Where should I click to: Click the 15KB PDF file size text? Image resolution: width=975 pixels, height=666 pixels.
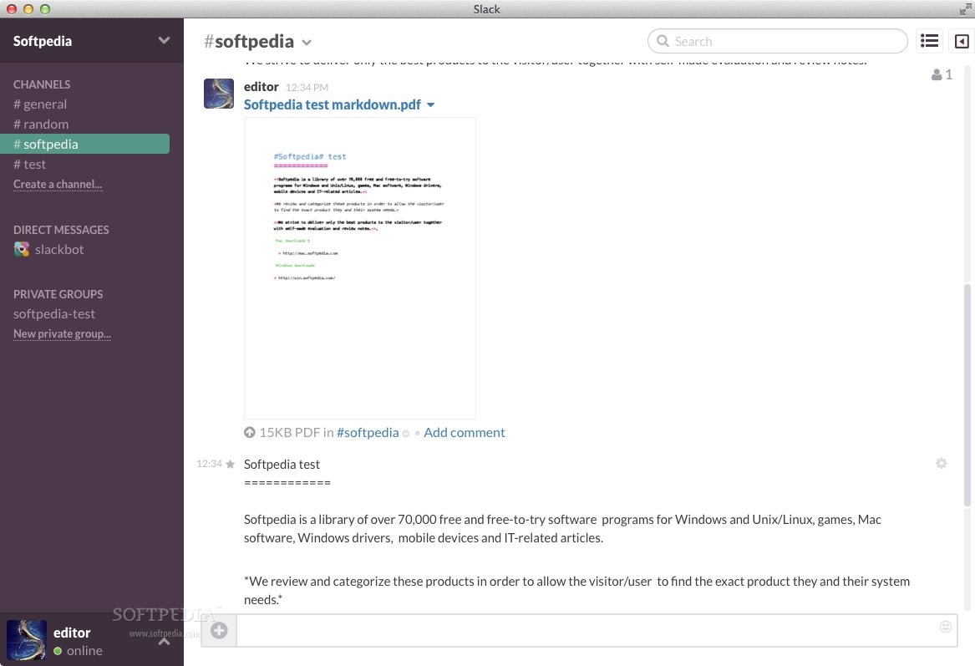(x=290, y=432)
